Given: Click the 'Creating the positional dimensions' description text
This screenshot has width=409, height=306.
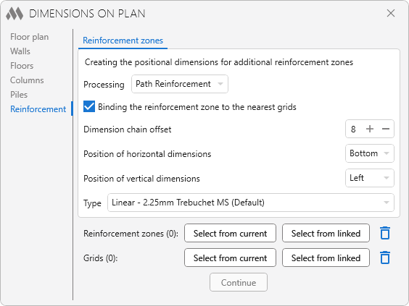Looking at the screenshot, I should coord(219,62).
